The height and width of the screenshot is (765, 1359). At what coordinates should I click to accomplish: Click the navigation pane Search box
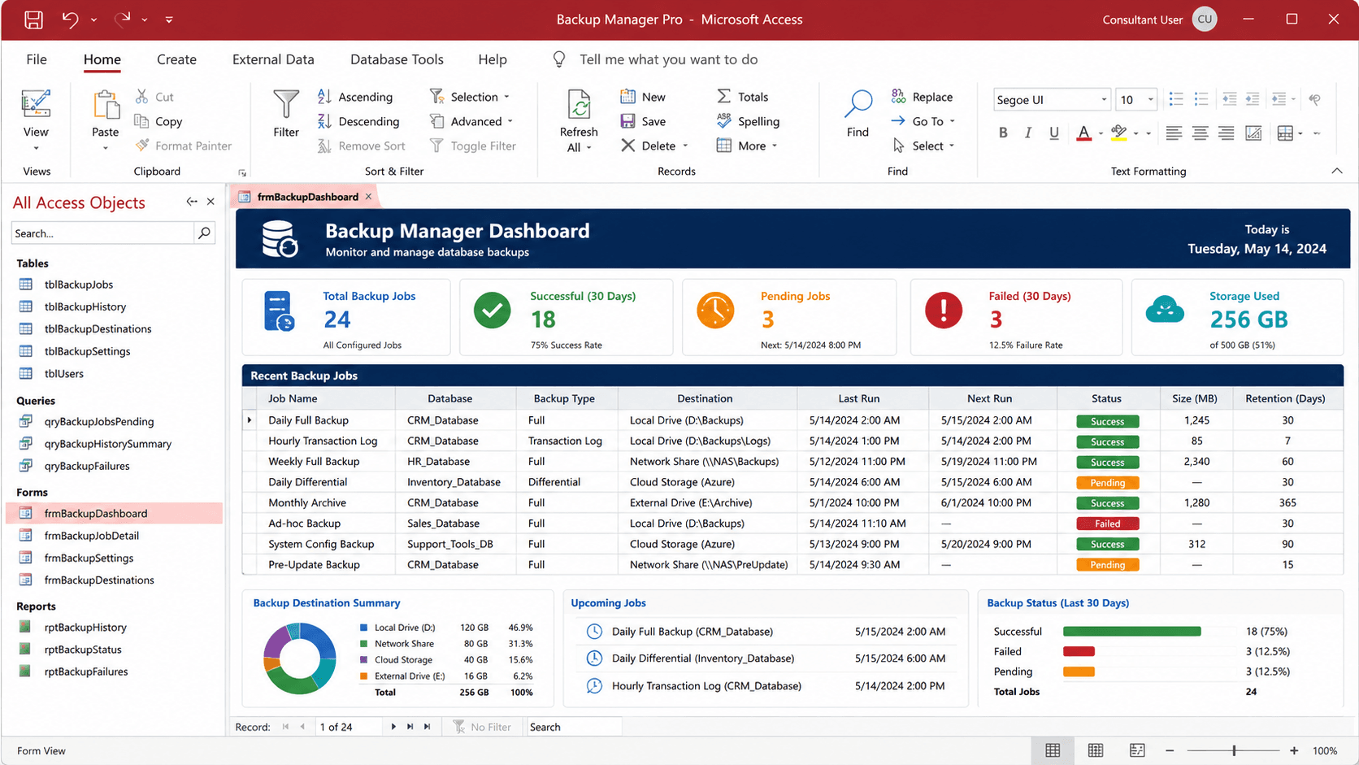click(103, 233)
